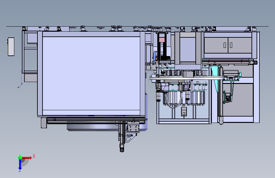Select the small control box hanging below the center mechanism
The image size is (275, 178).
point(184,112)
